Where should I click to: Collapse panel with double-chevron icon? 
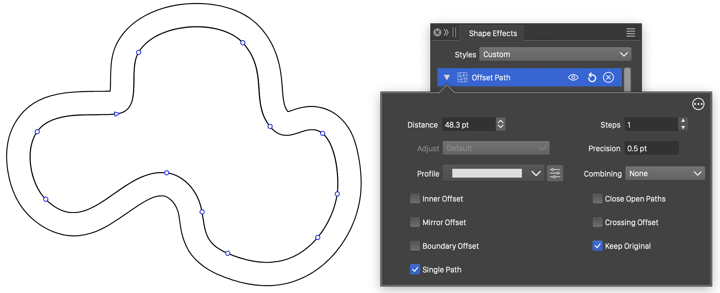pos(446,32)
